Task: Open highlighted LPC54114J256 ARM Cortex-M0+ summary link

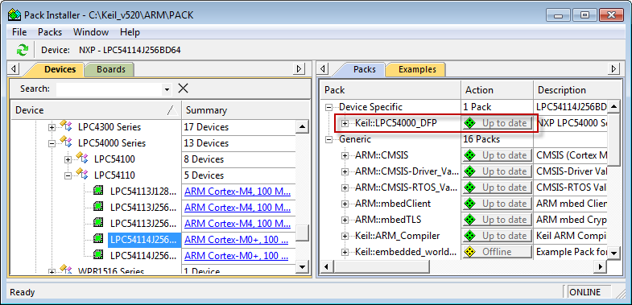Action: [236, 239]
